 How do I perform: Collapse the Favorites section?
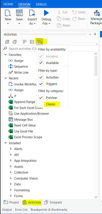point(6,55)
